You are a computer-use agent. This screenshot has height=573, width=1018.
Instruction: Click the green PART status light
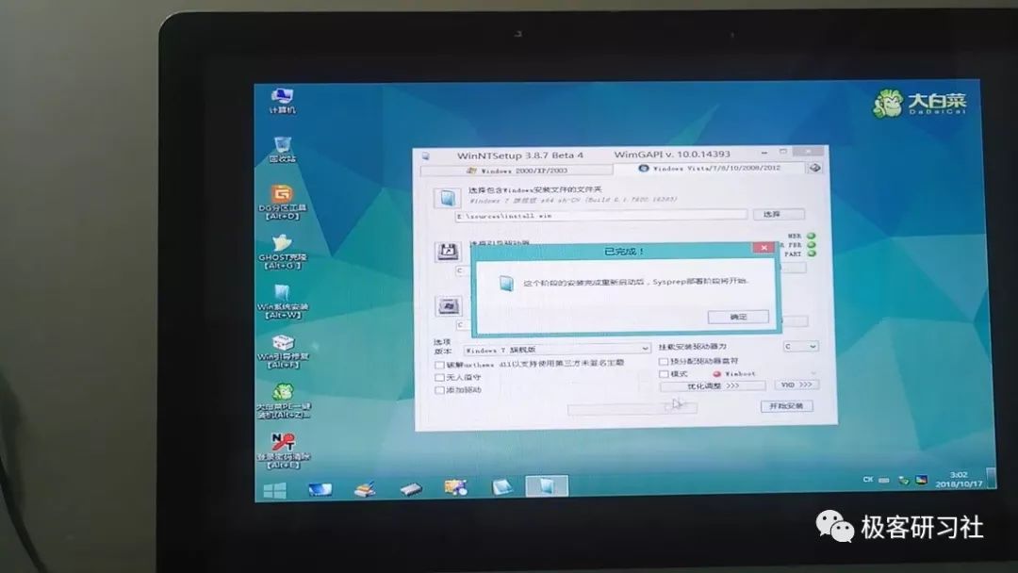811,254
